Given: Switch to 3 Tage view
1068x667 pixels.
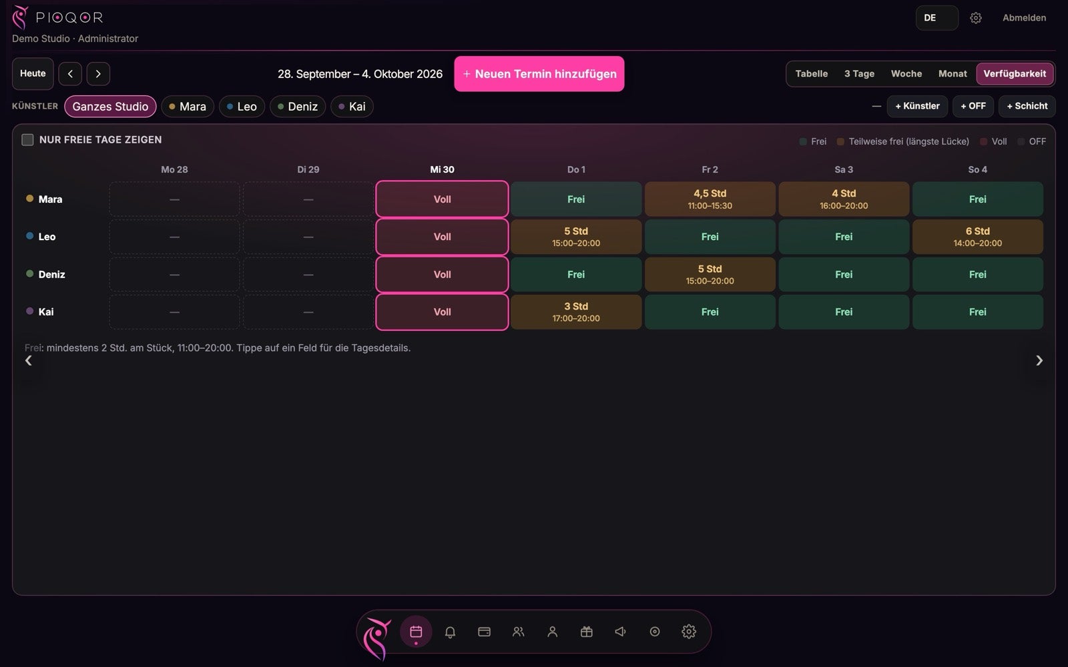Looking at the screenshot, I should (x=859, y=73).
